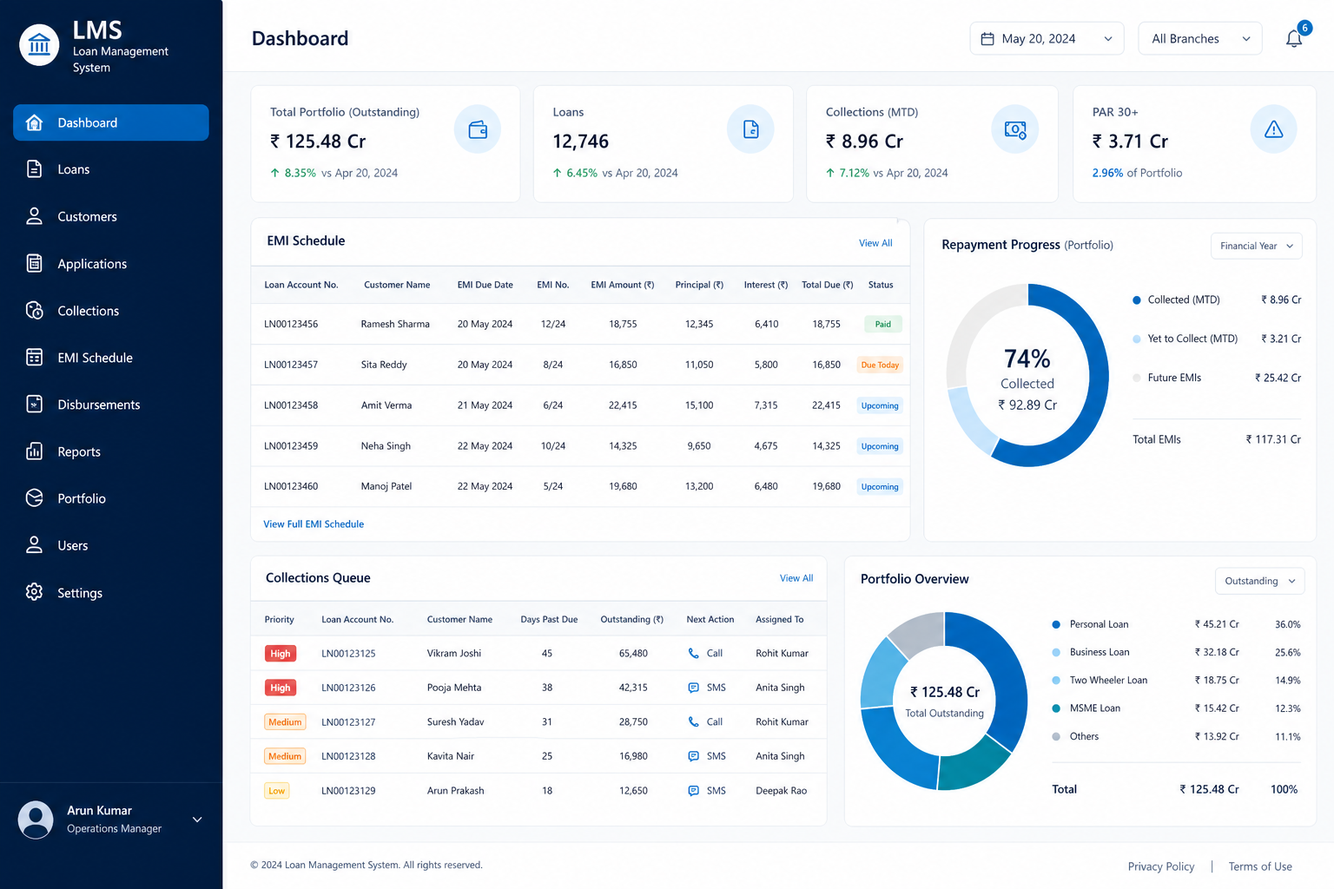Select Applications in the sidebar
1334x889 pixels.
click(111, 263)
